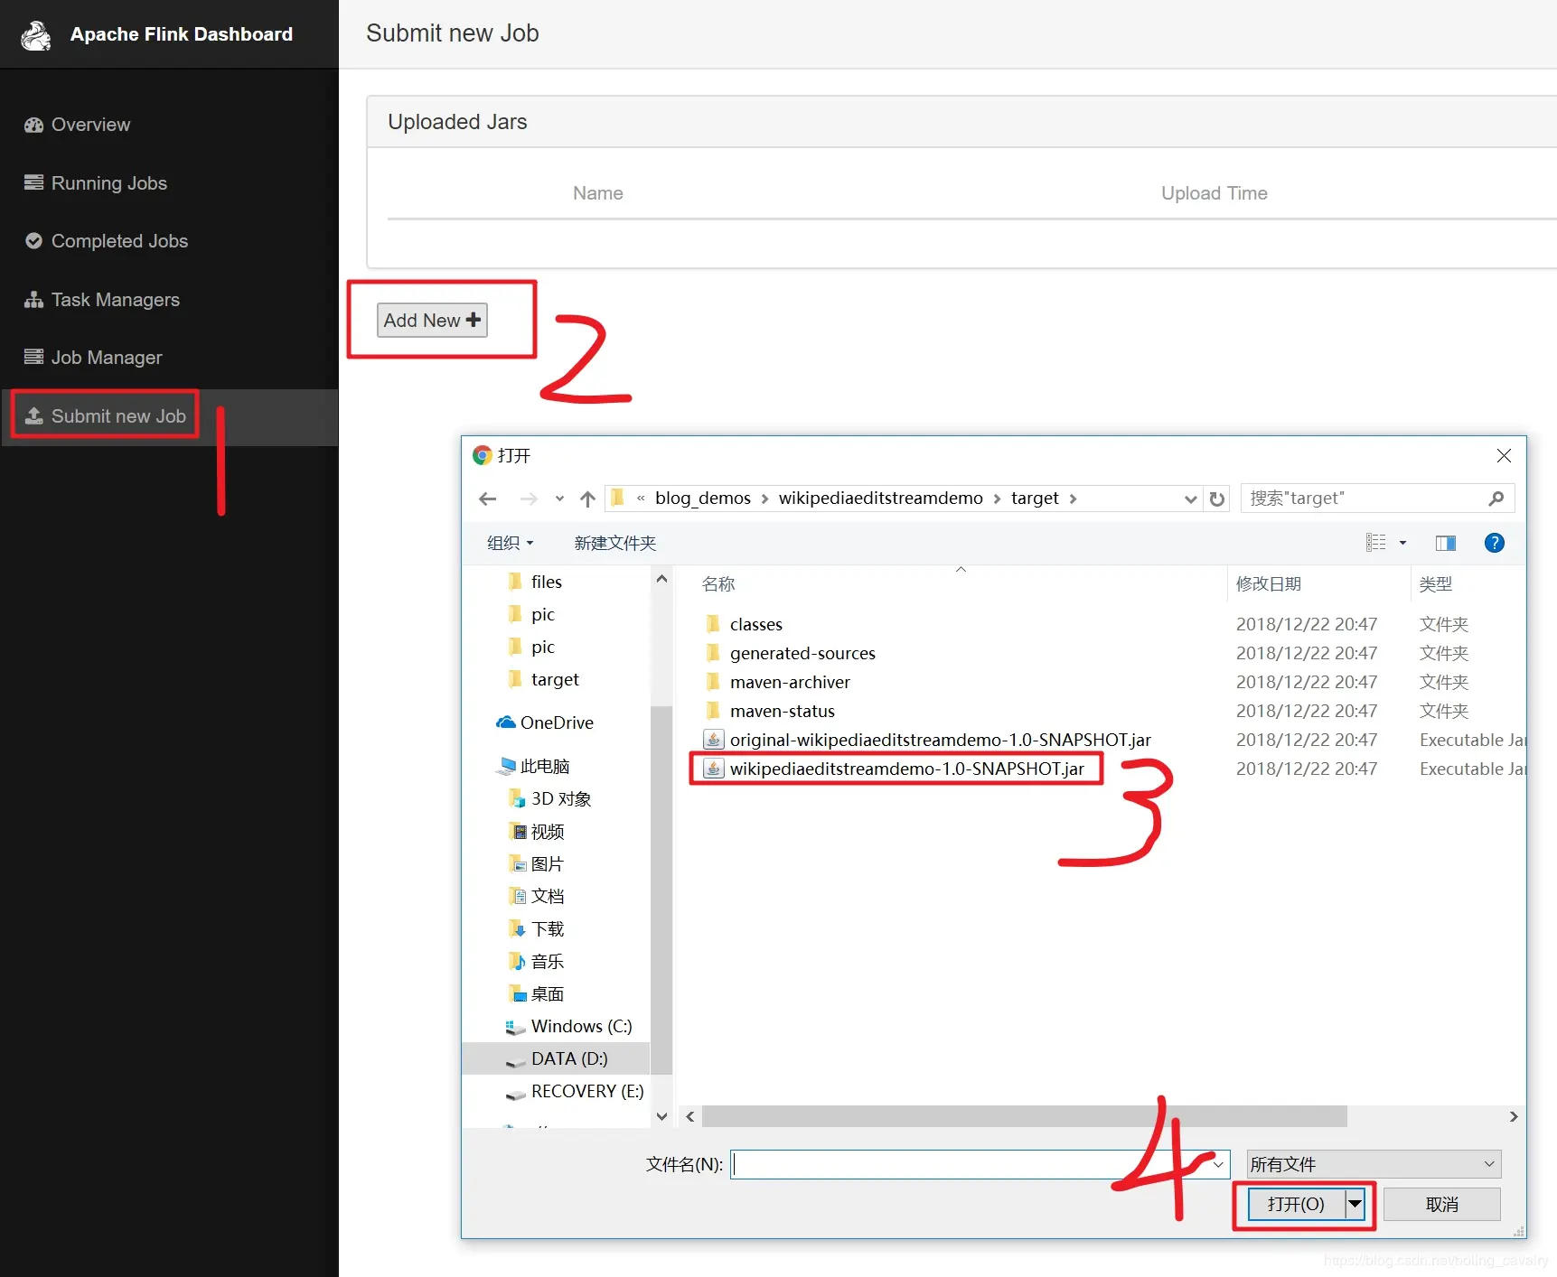Select files folder in navigation tree
Image resolution: width=1557 pixels, height=1277 pixels.
(x=546, y=582)
